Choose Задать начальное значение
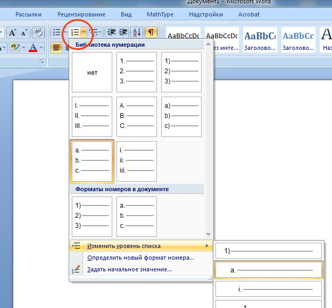The width and height of the screenshot is (332, 308). [141, 269]
